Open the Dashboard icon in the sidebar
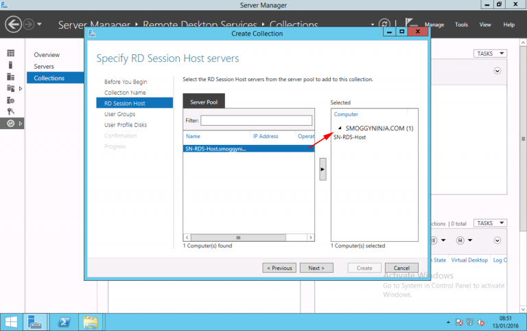The height and width of the screenshot is (331, 527). point(11,53)
